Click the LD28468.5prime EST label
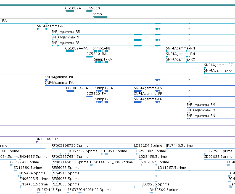235x194 pixels. (153, 157)
